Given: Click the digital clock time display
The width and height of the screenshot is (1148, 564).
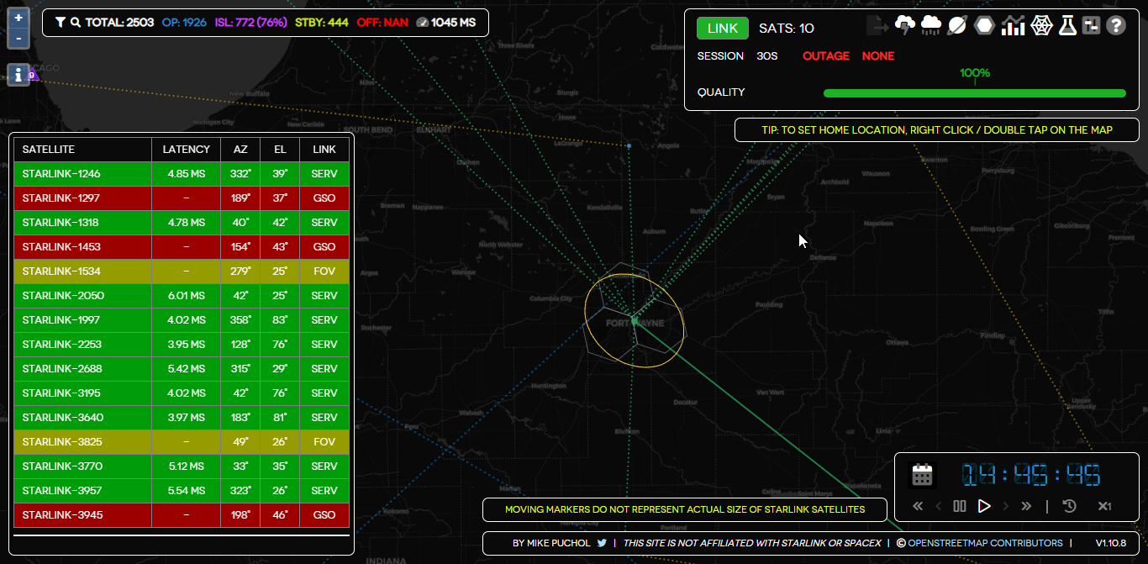Looking at the screenshot, I should pos(1031,475).
